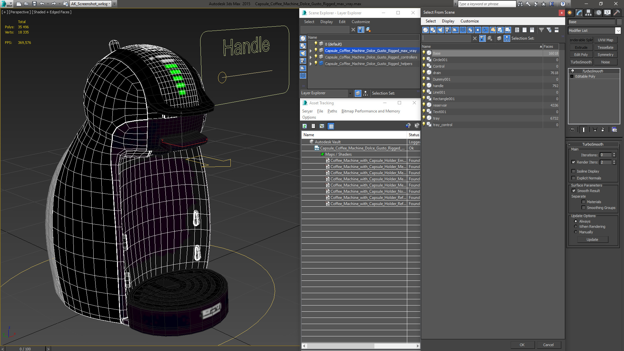Toggle Smooth Result checkbox
Screen dimensions: 624x351
[574, 191]
